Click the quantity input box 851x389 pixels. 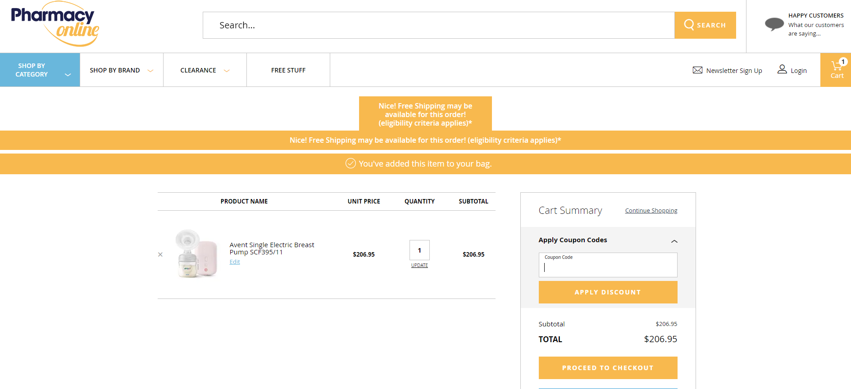point(419,250)
